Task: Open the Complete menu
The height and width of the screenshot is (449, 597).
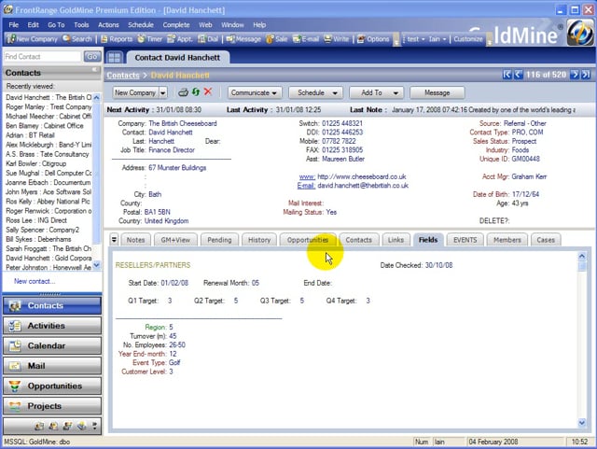Action: point(176,25)
